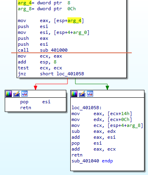Select the 'add eax, esi' instruction
Image resolution: width=148 pixels, height=175 pixels.
[94, 137]
